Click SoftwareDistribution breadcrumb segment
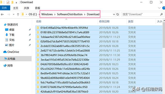This screenshot has width=165, height=94. [70, 14]
